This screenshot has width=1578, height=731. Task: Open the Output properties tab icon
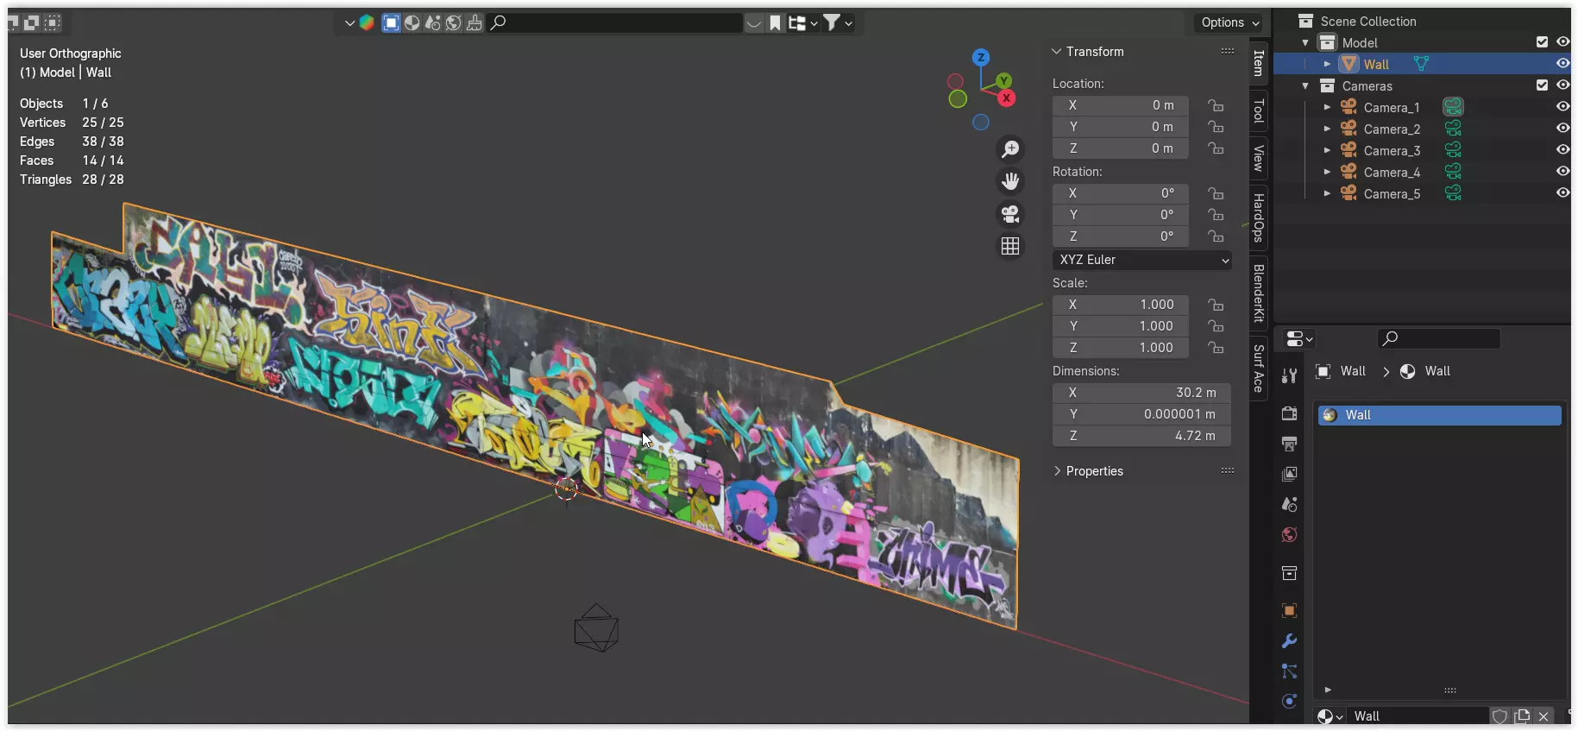click(1289, 444)
